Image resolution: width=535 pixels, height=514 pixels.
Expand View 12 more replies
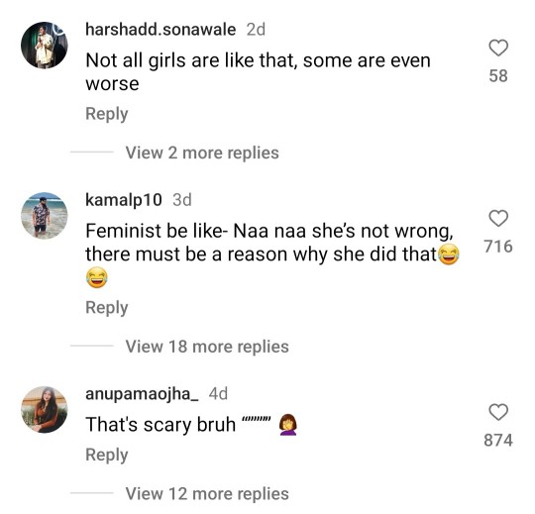tap(207, 493)
